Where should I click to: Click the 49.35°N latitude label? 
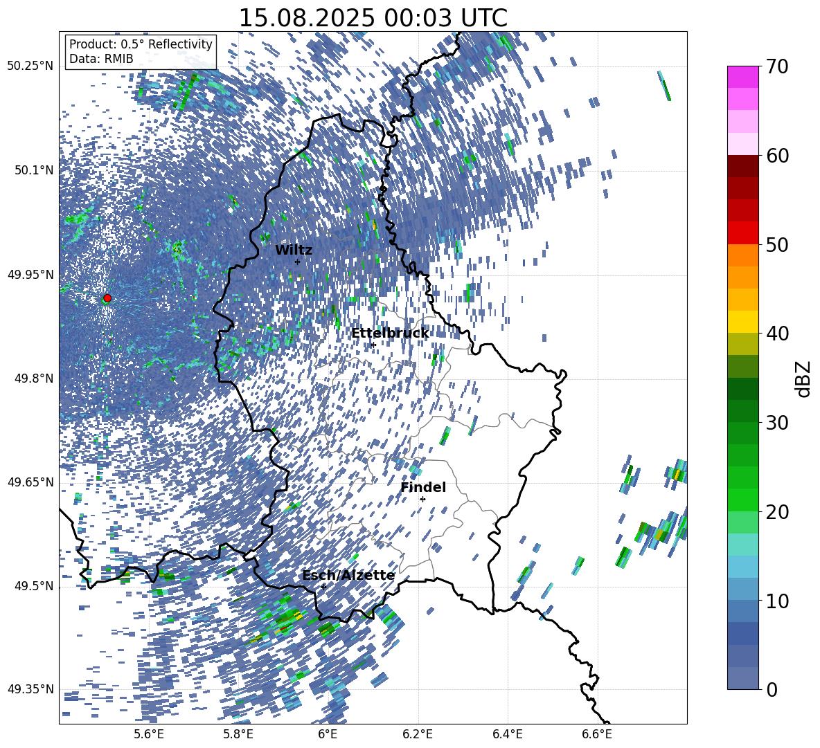pos(30,689)
